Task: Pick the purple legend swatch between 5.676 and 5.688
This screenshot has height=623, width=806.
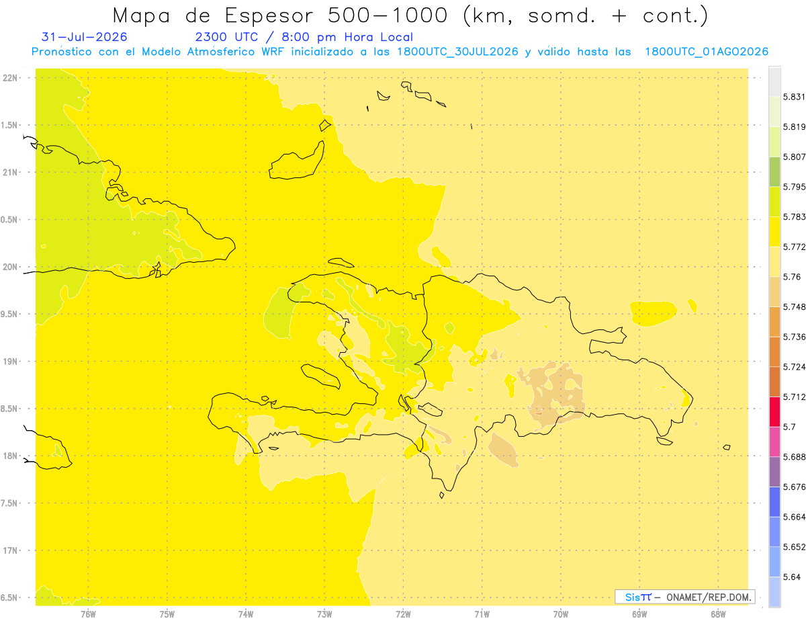Action: coord(774,472)
